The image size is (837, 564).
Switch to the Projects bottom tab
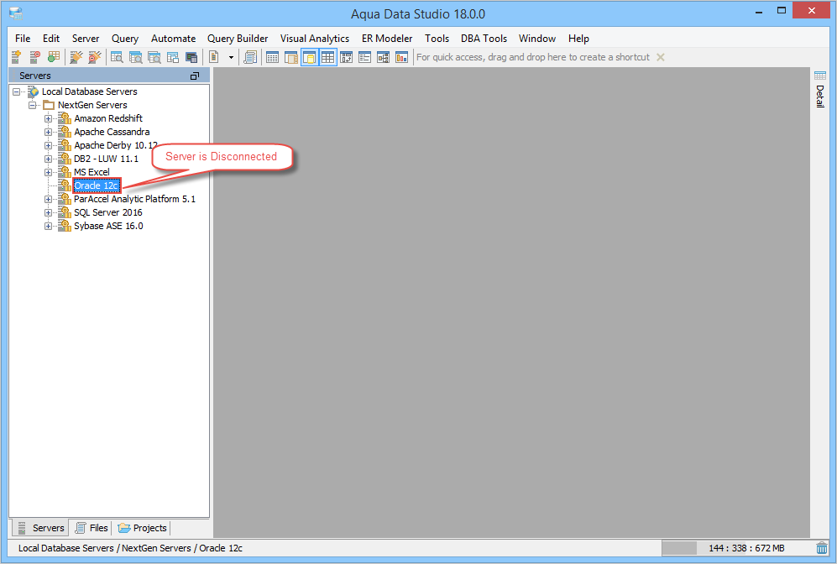[x=143, y=528]
